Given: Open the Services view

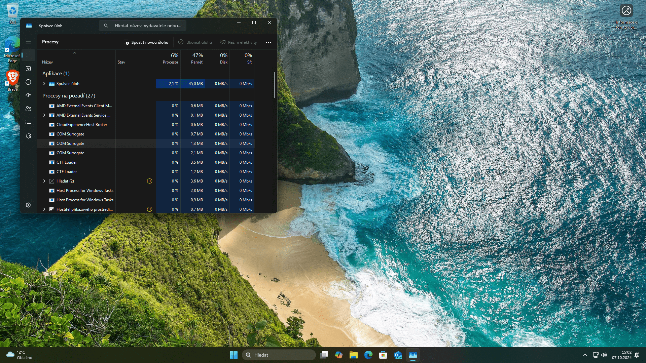Looking at the screenshot, I should click(28, 136).
